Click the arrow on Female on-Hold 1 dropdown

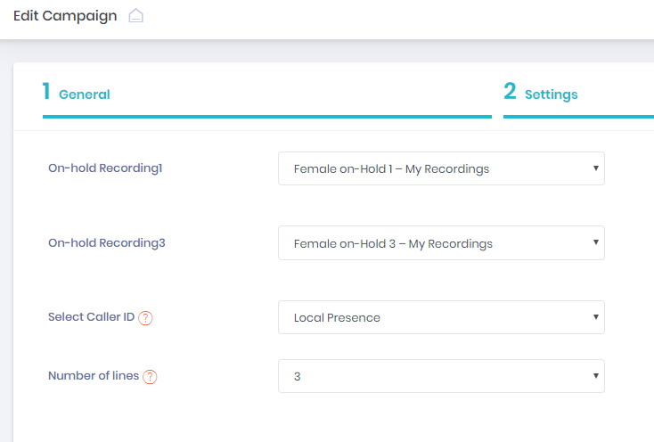[x=595, y=168]
